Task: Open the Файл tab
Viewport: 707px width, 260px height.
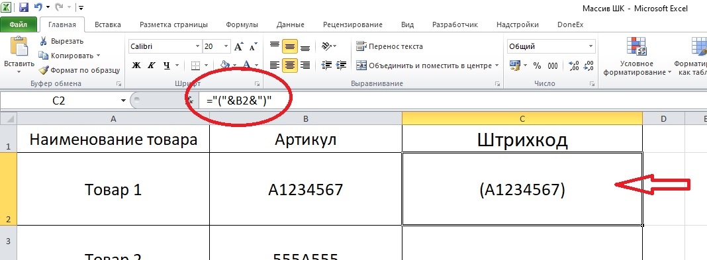Action: [x=18, y=24]
